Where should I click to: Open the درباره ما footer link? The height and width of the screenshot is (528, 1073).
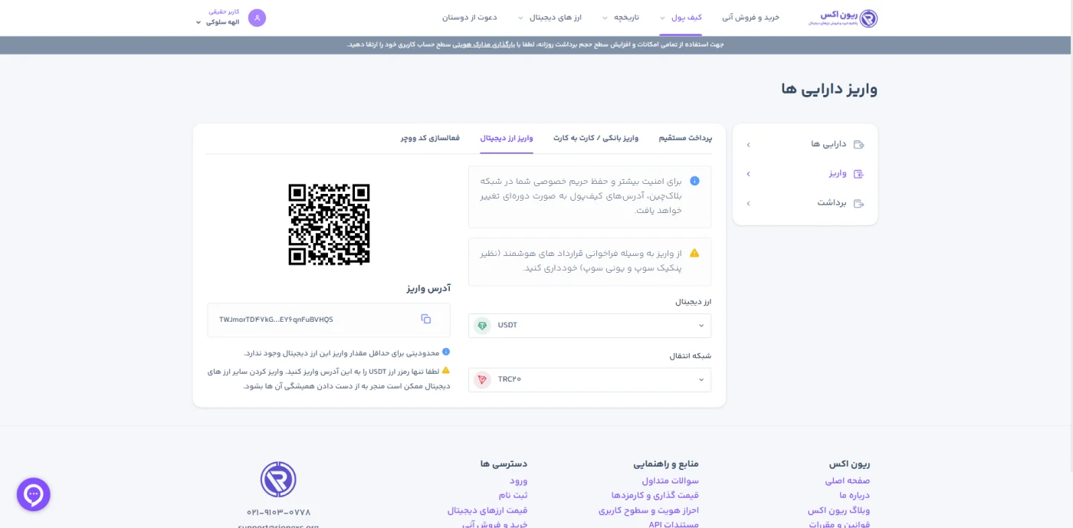pos(855,495)
